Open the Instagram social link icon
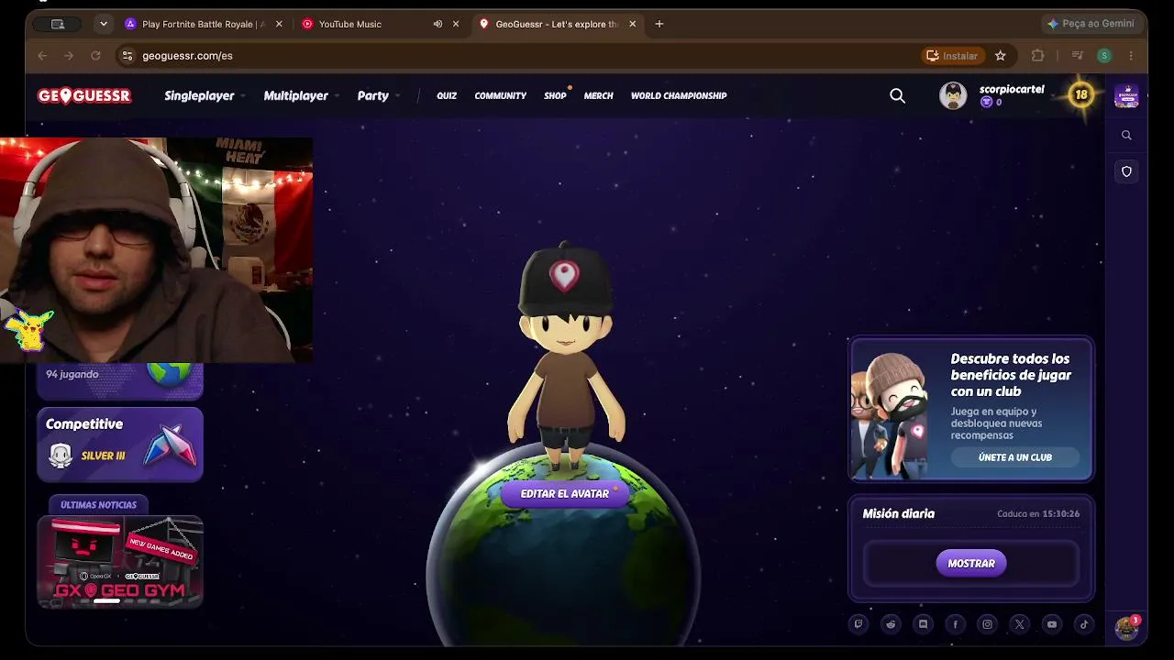The image size is (1174, 660). pyautogui.click(x=987, y=624)
